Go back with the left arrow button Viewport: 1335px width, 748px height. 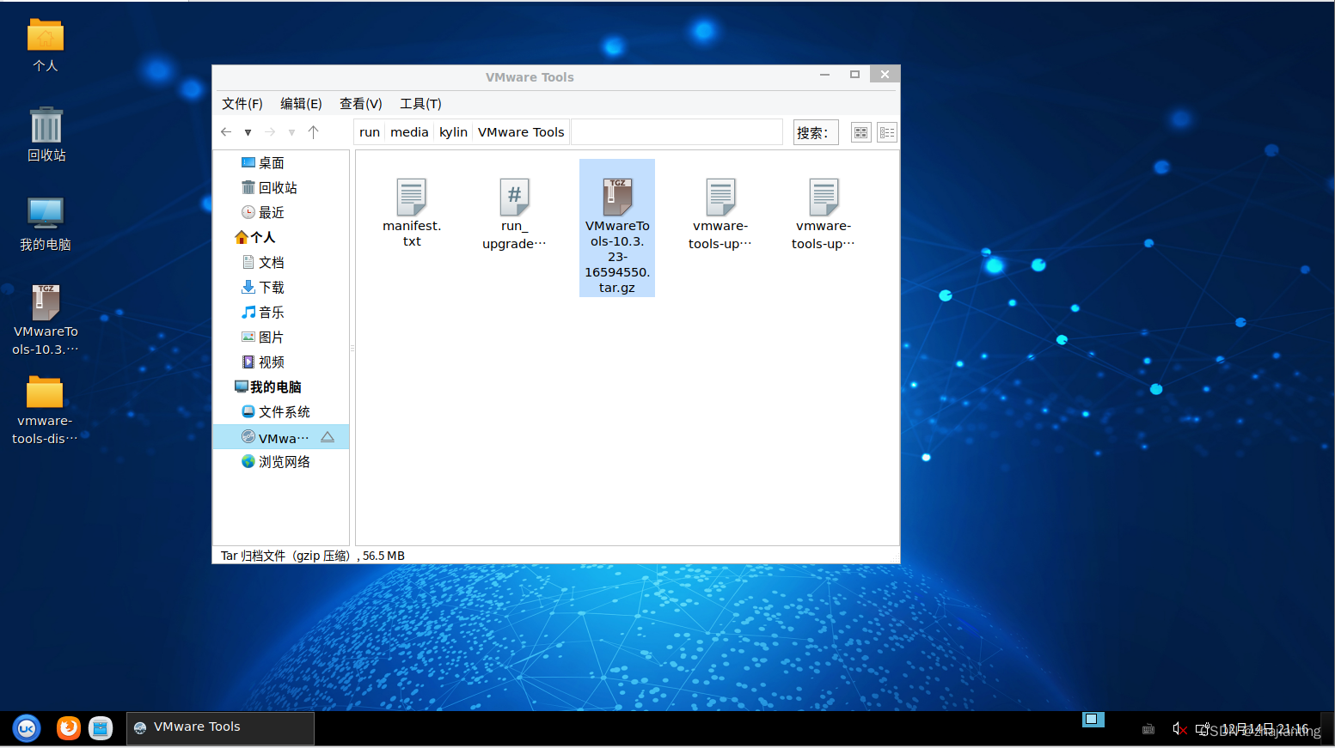tap(226, 132)
